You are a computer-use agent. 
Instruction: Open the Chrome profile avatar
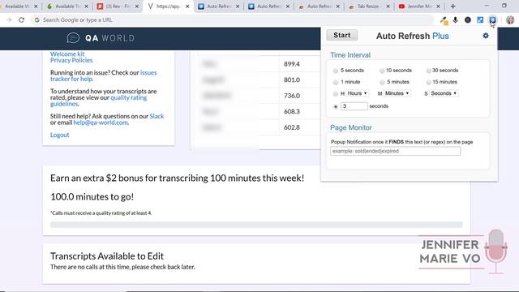(x=510, y=19)
